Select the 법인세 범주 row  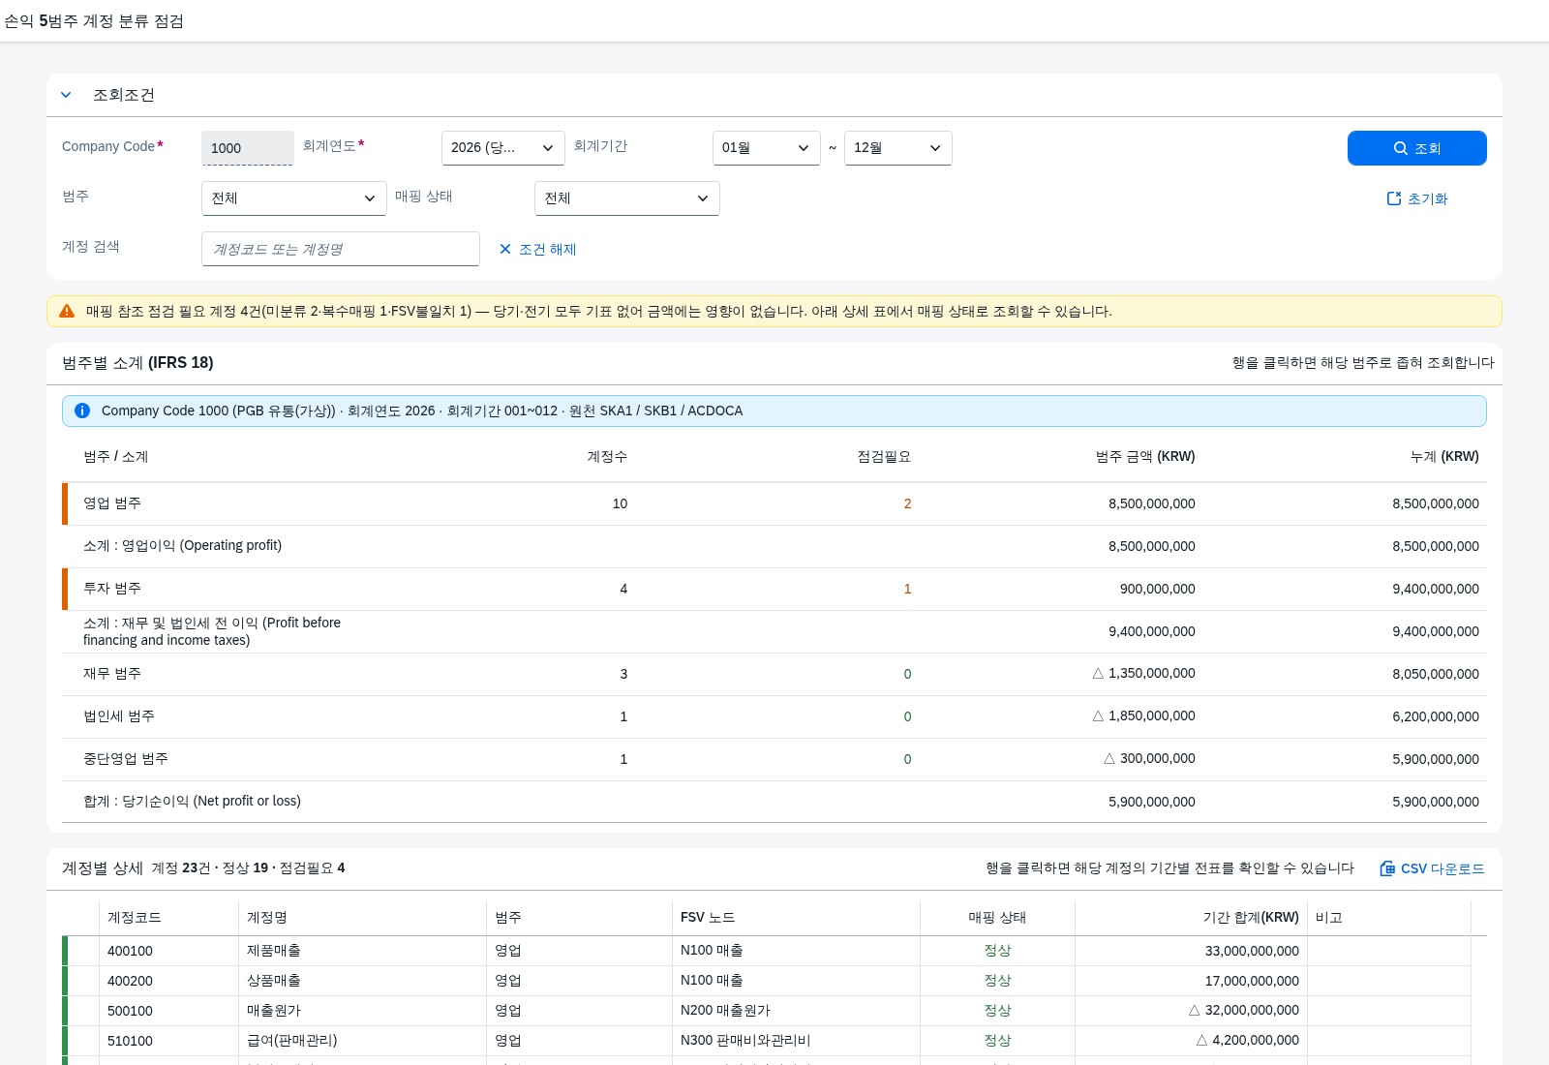point(774,716)
